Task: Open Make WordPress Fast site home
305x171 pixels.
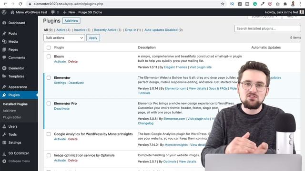Action: [x=29, y=12]
